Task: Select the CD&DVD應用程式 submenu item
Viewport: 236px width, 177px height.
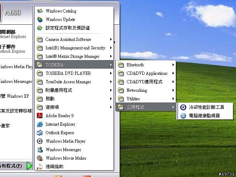Action: click(x=146, y=82)
